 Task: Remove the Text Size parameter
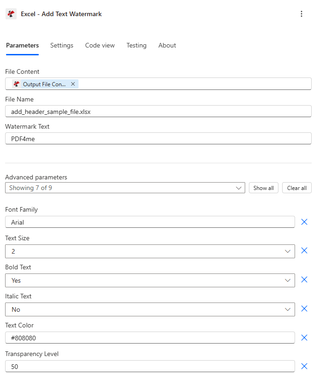(x=304, y=250)
